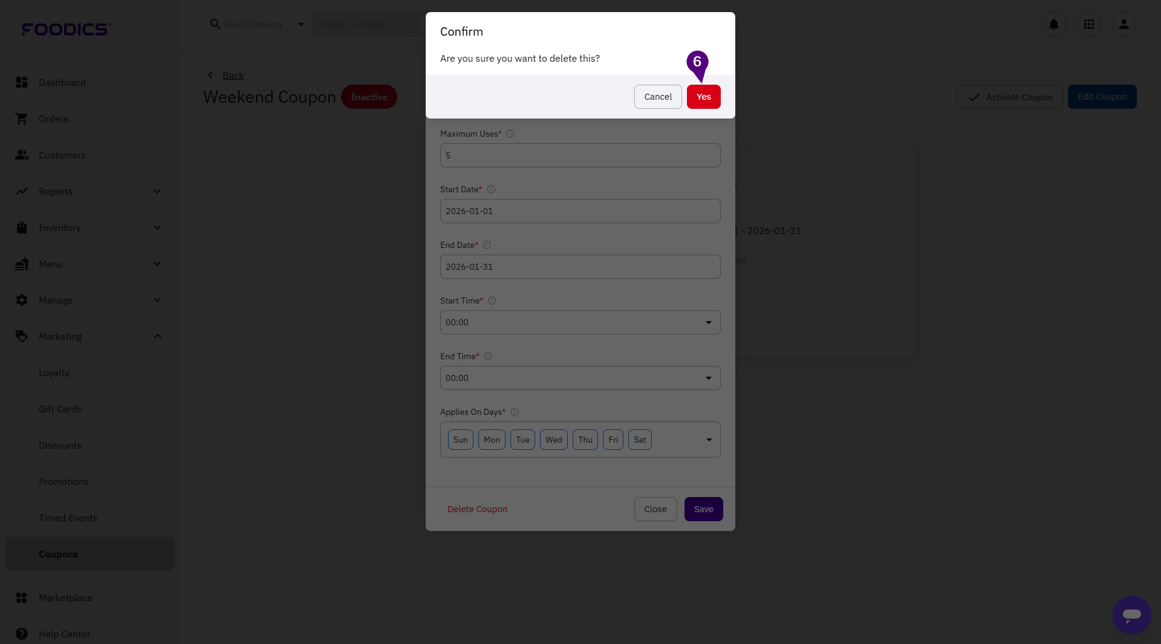The width and height of the screenshot is (1161, 644).
Task: Click the End Time info icon
Action: (x=488, y=356)
